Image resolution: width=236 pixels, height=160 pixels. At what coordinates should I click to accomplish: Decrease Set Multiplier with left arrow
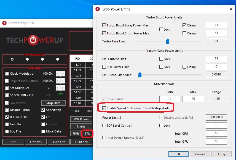[x=58, y=88]
